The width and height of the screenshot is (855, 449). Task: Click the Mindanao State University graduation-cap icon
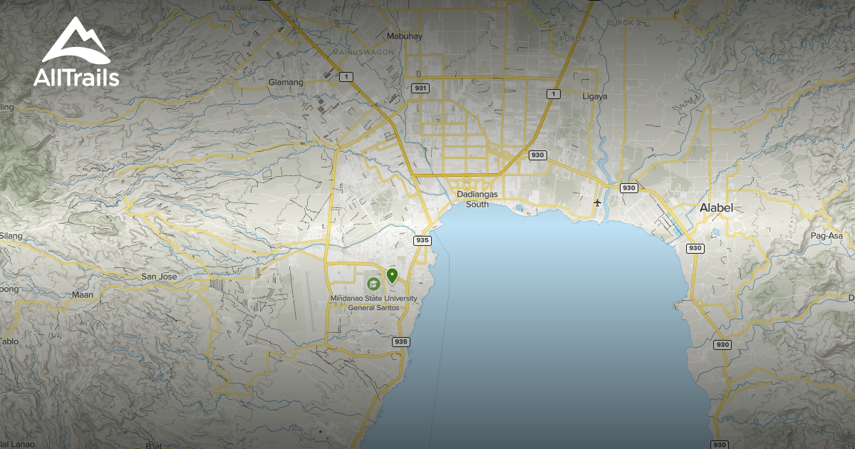[x=373, y=284]
